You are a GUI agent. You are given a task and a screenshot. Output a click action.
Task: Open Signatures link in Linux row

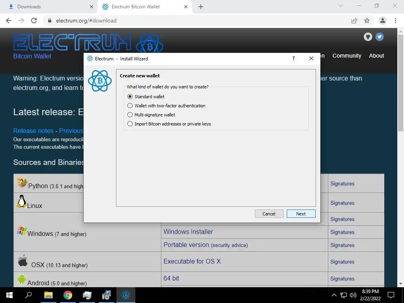342,203
